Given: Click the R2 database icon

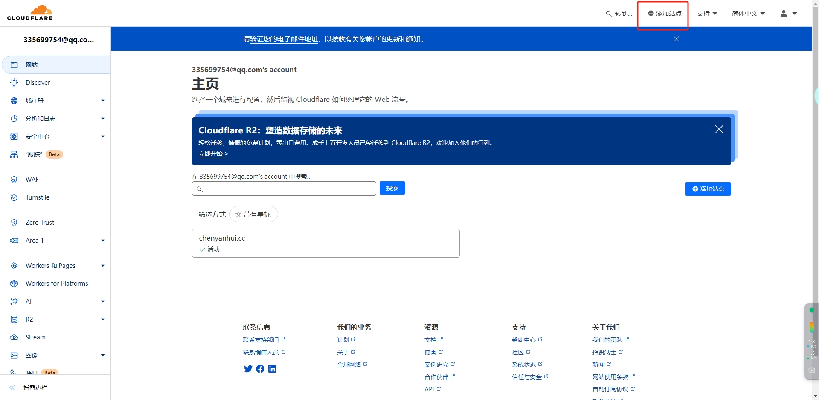Looking at the screenshot, I should point(14,319).
